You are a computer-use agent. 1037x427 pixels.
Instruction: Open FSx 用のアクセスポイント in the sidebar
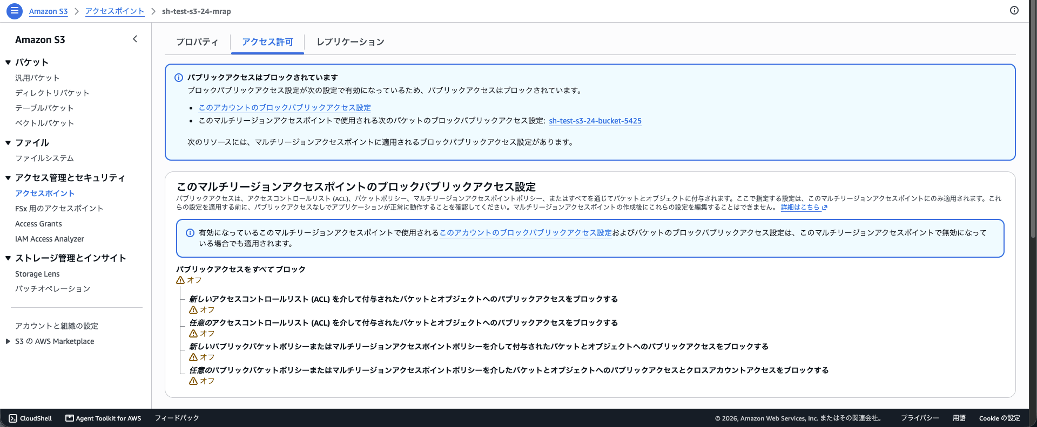(59, 209)
